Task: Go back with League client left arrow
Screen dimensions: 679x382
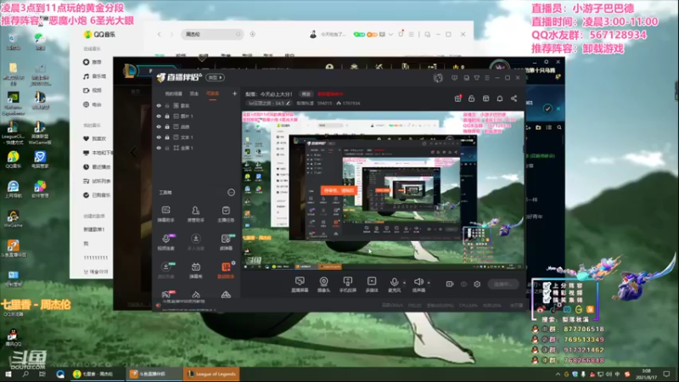Action: coord(133,152)
